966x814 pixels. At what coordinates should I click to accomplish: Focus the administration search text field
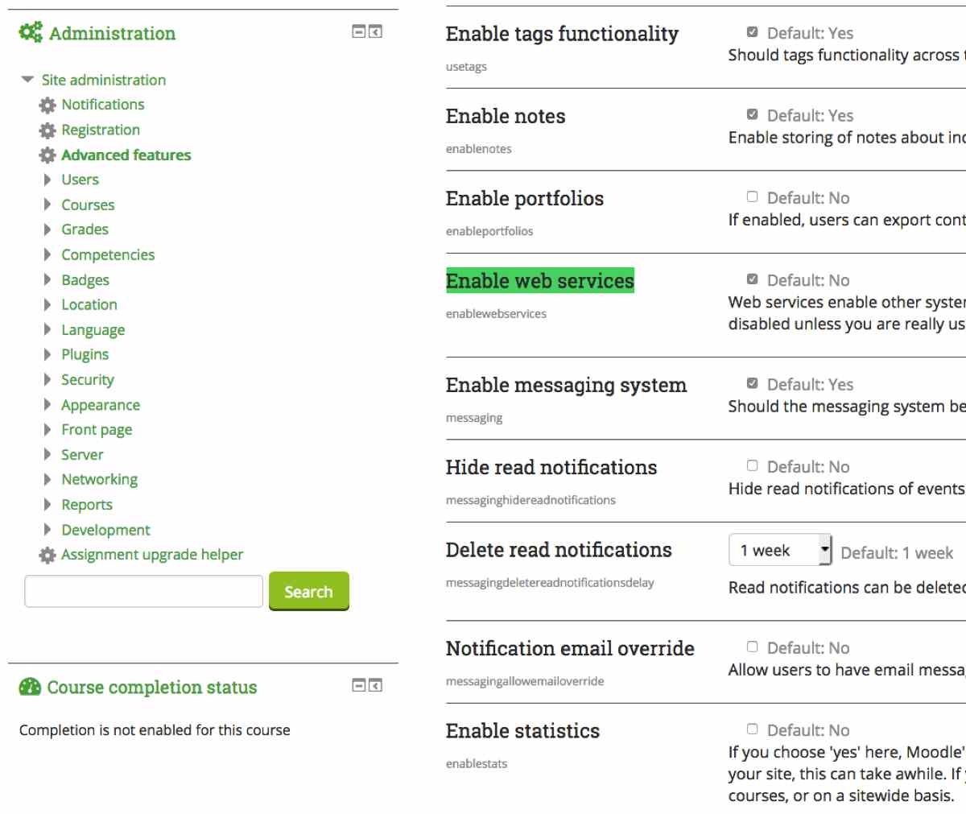(144, 592)
